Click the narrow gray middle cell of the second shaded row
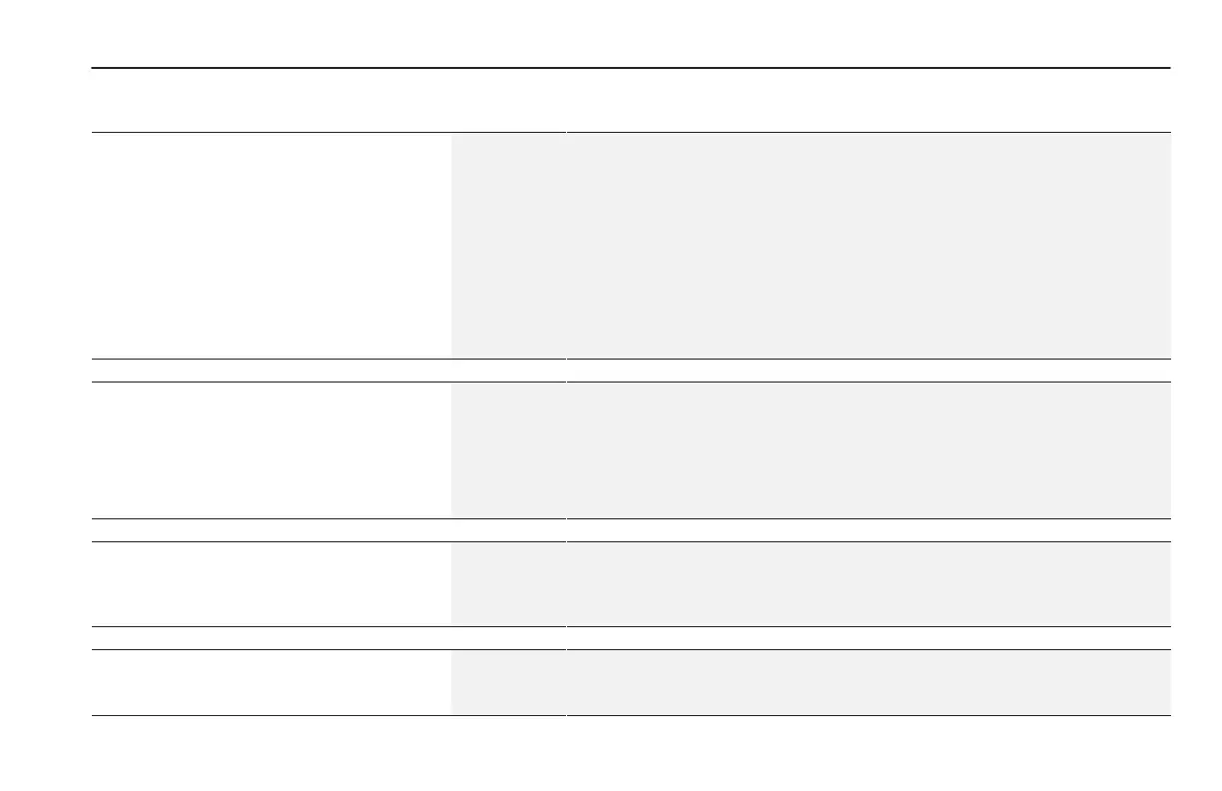 tap(507, 450)
